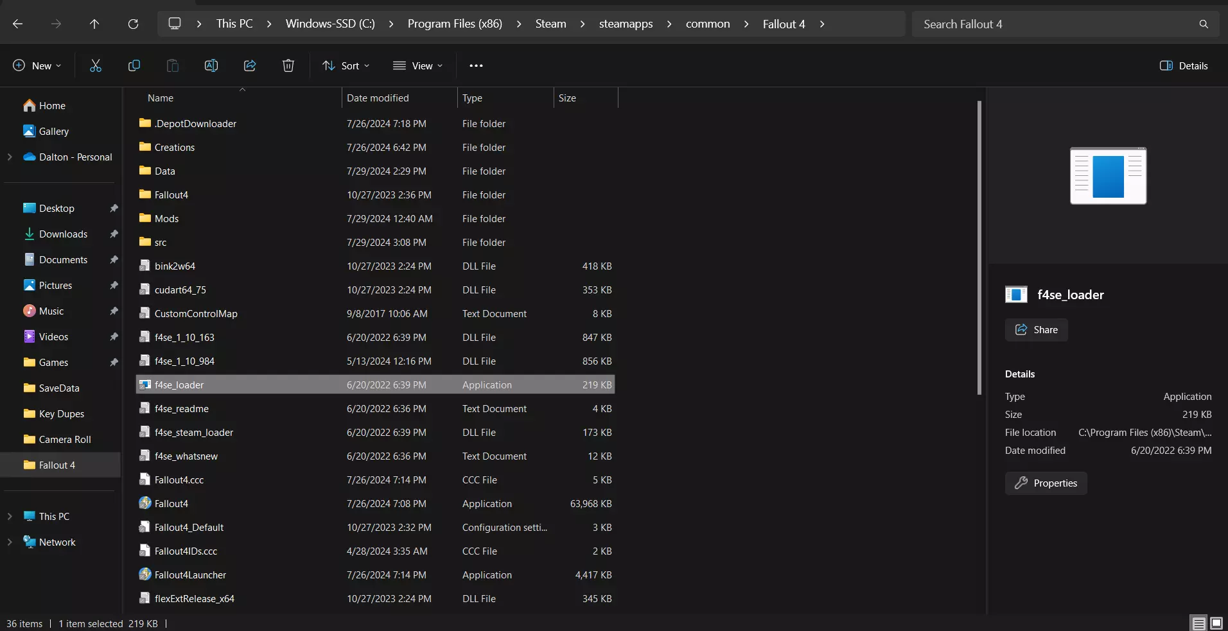1228x631 pixels.
Task: Click the Fallout4Launcher application icon
Action: 145,575
